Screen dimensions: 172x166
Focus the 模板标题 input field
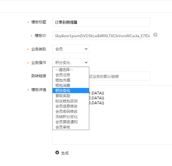(101, 22)
